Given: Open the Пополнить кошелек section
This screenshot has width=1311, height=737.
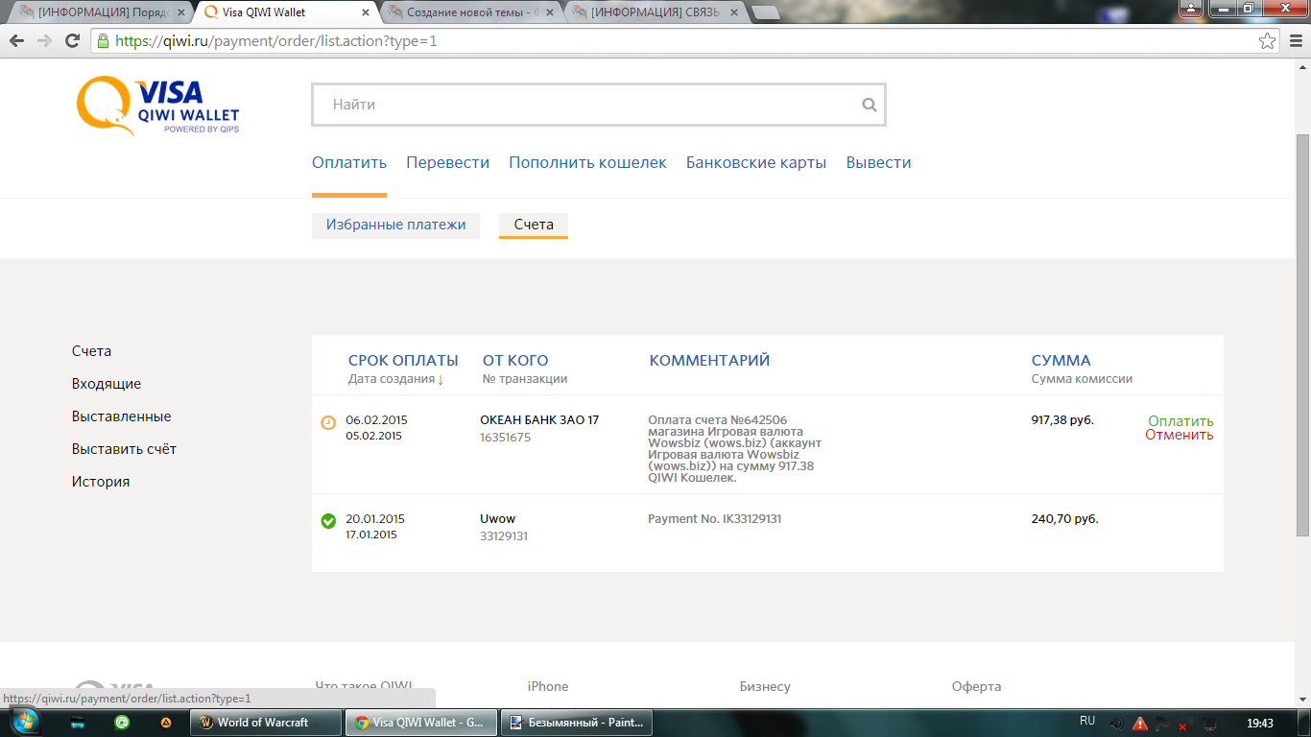Looking at the screenshot, I should (587, 163).
